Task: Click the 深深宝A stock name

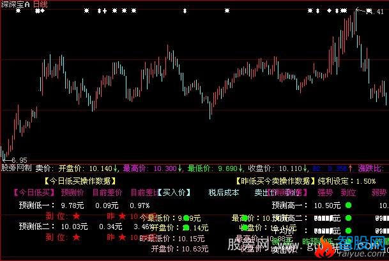Action: point(15,4)
